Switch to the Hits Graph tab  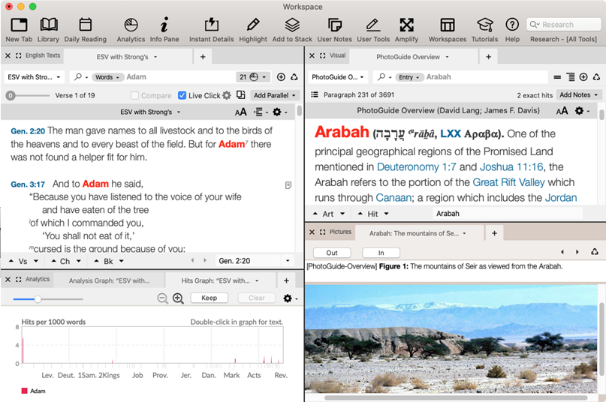coord(216,280)
